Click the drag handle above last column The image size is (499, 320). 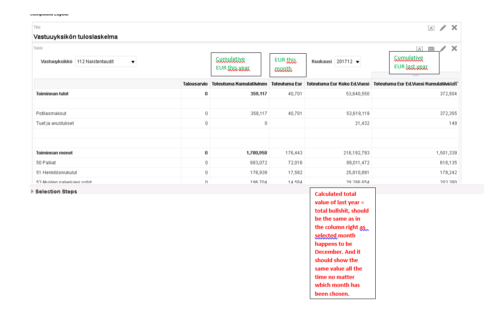click(416, 75)
